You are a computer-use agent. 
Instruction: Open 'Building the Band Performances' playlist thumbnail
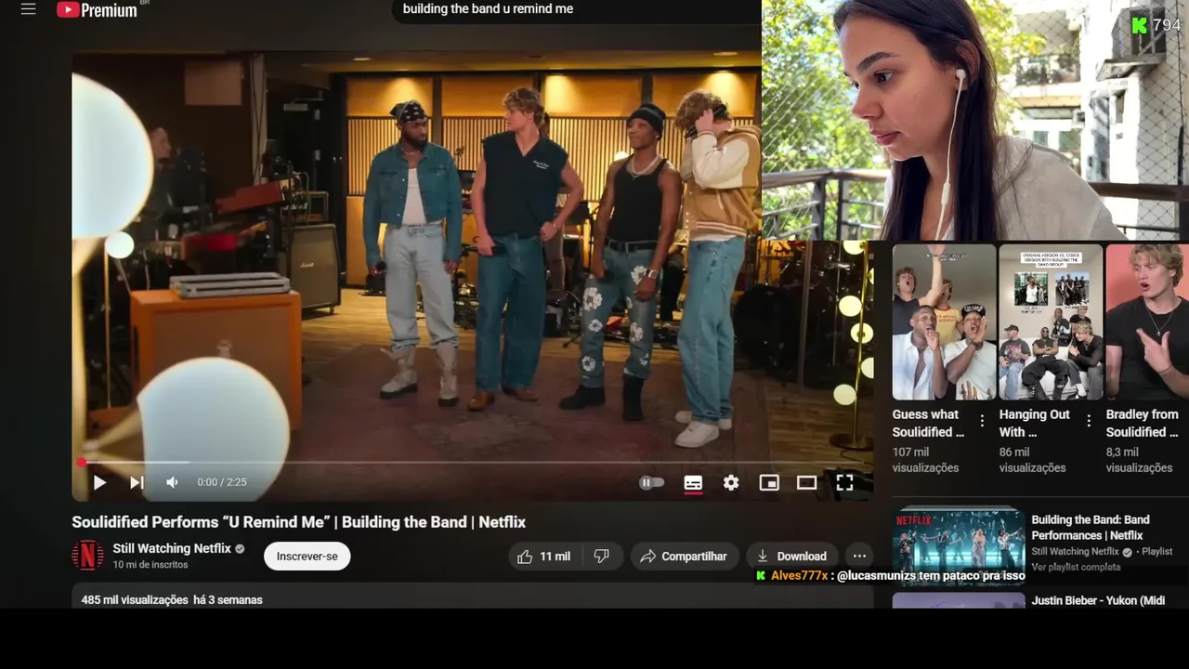click(x=959, y=544)
